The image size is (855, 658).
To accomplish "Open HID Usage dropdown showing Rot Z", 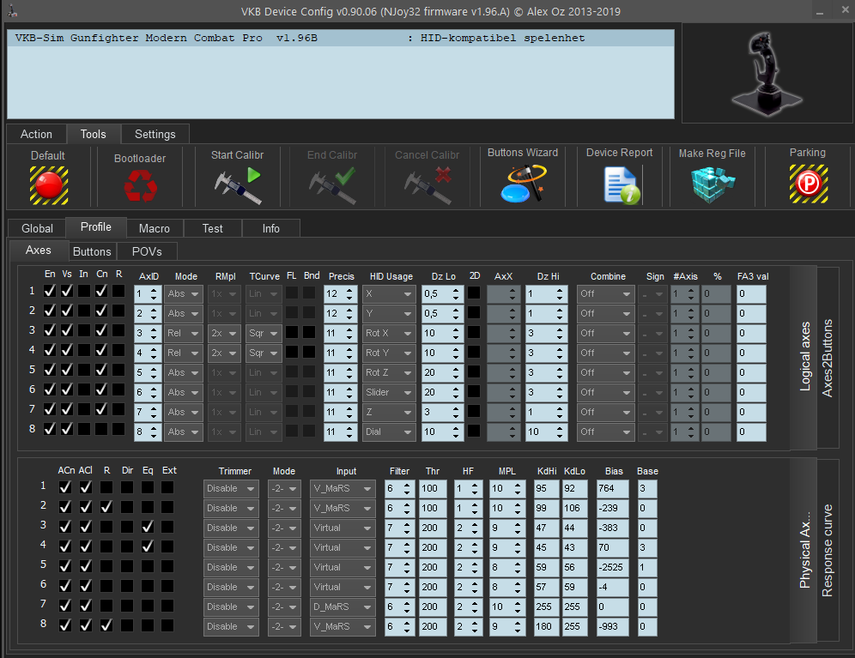I will [x=389, y=372].
